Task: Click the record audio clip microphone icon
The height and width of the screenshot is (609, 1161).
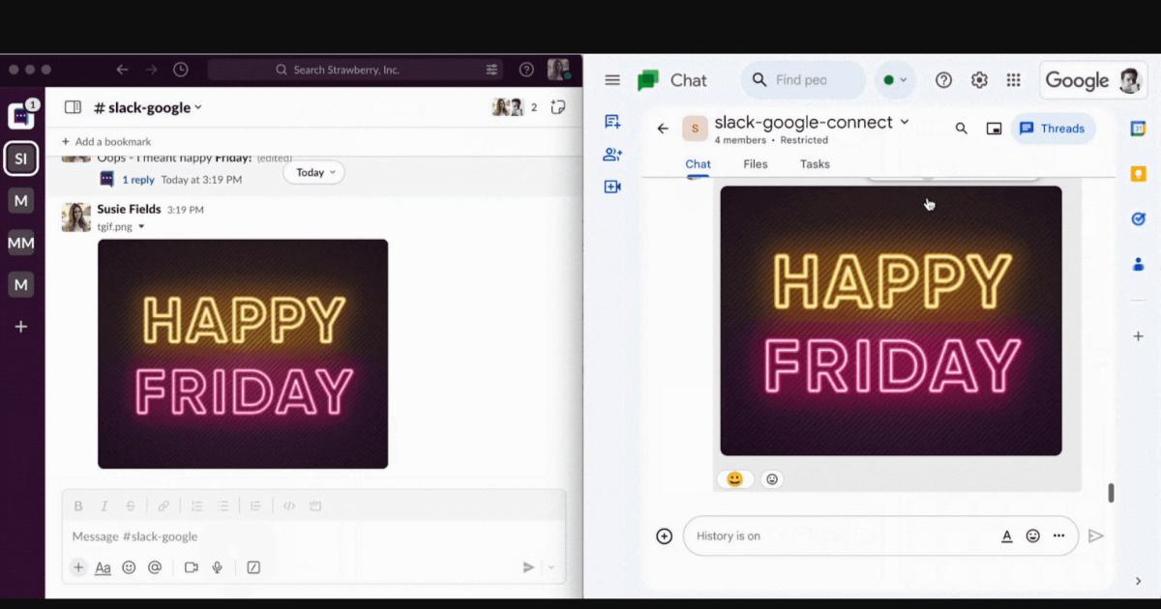Action: click(x=217, y=567)
